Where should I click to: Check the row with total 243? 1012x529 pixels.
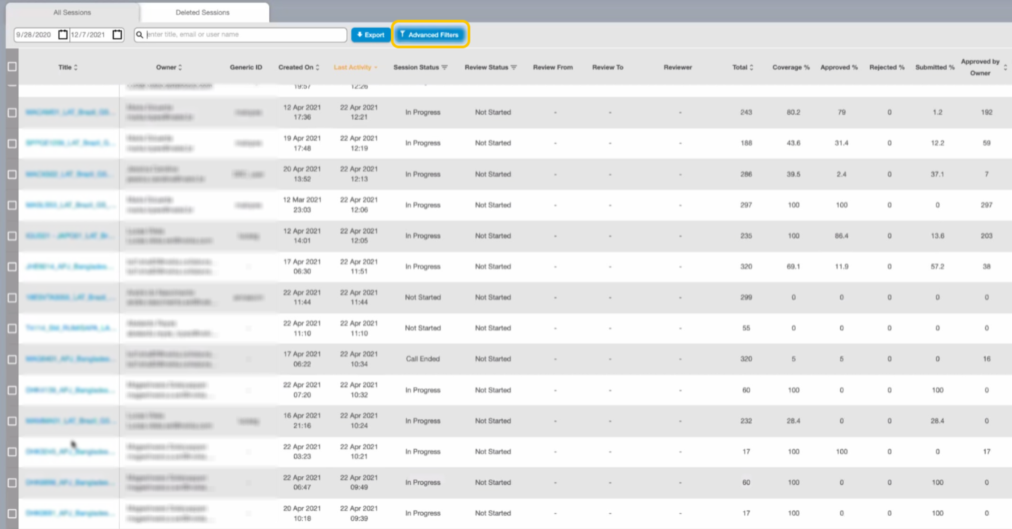tap(12, 113)
